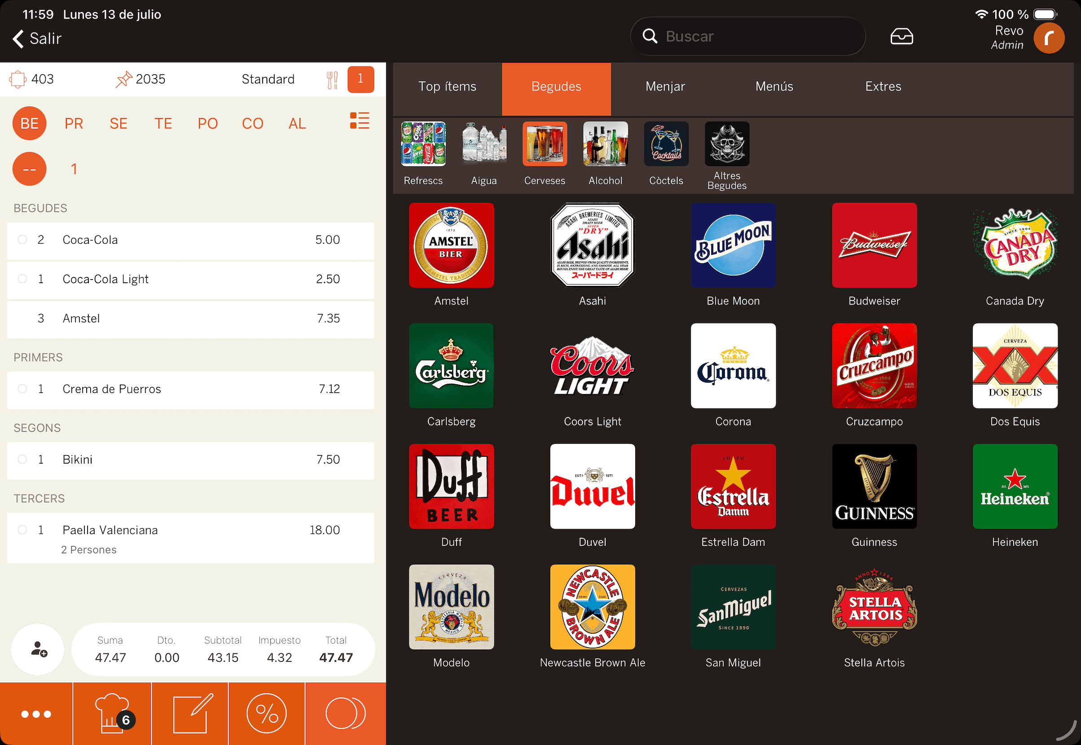Add an Amstel beer from the grid
Image resolution: width=1081 pixels, height=745 pixels.
pos(451,255)
